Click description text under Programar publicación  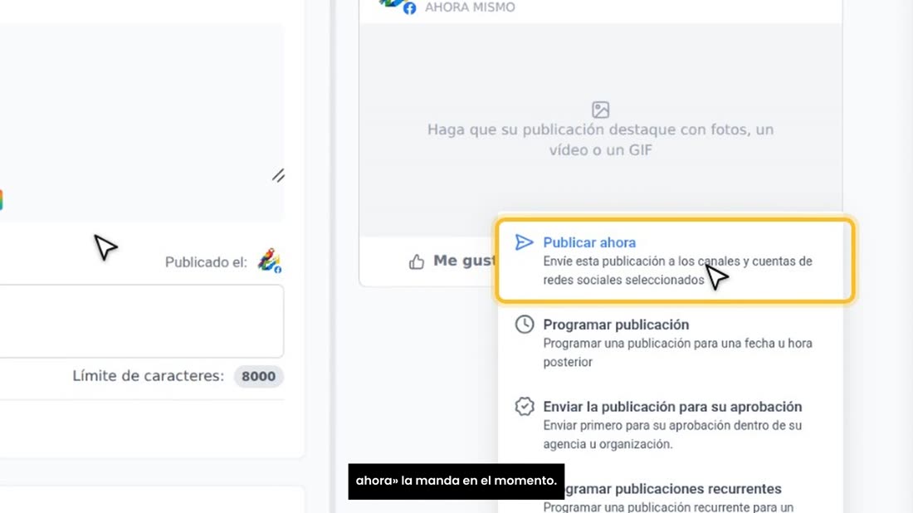678,352
